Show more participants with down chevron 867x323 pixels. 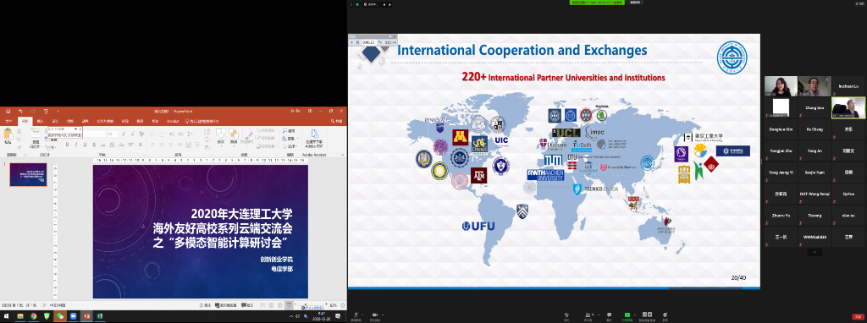(x=814, y=252)
